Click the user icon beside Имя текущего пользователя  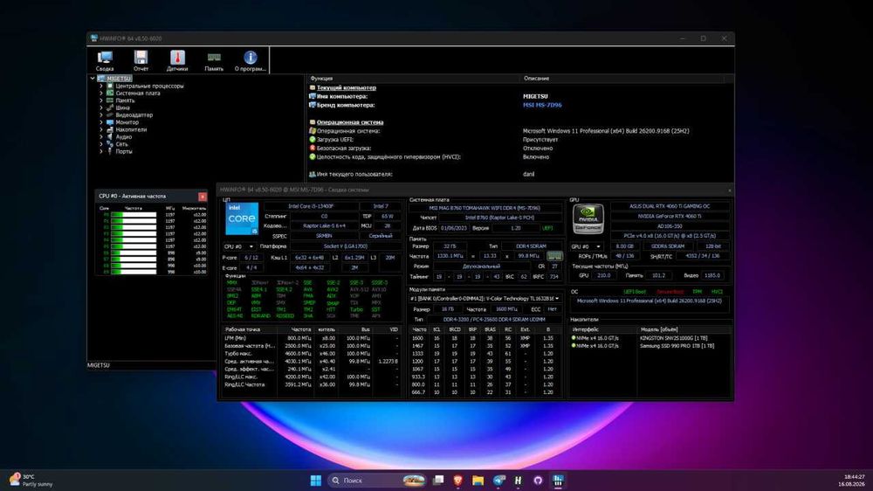[313, 174]
